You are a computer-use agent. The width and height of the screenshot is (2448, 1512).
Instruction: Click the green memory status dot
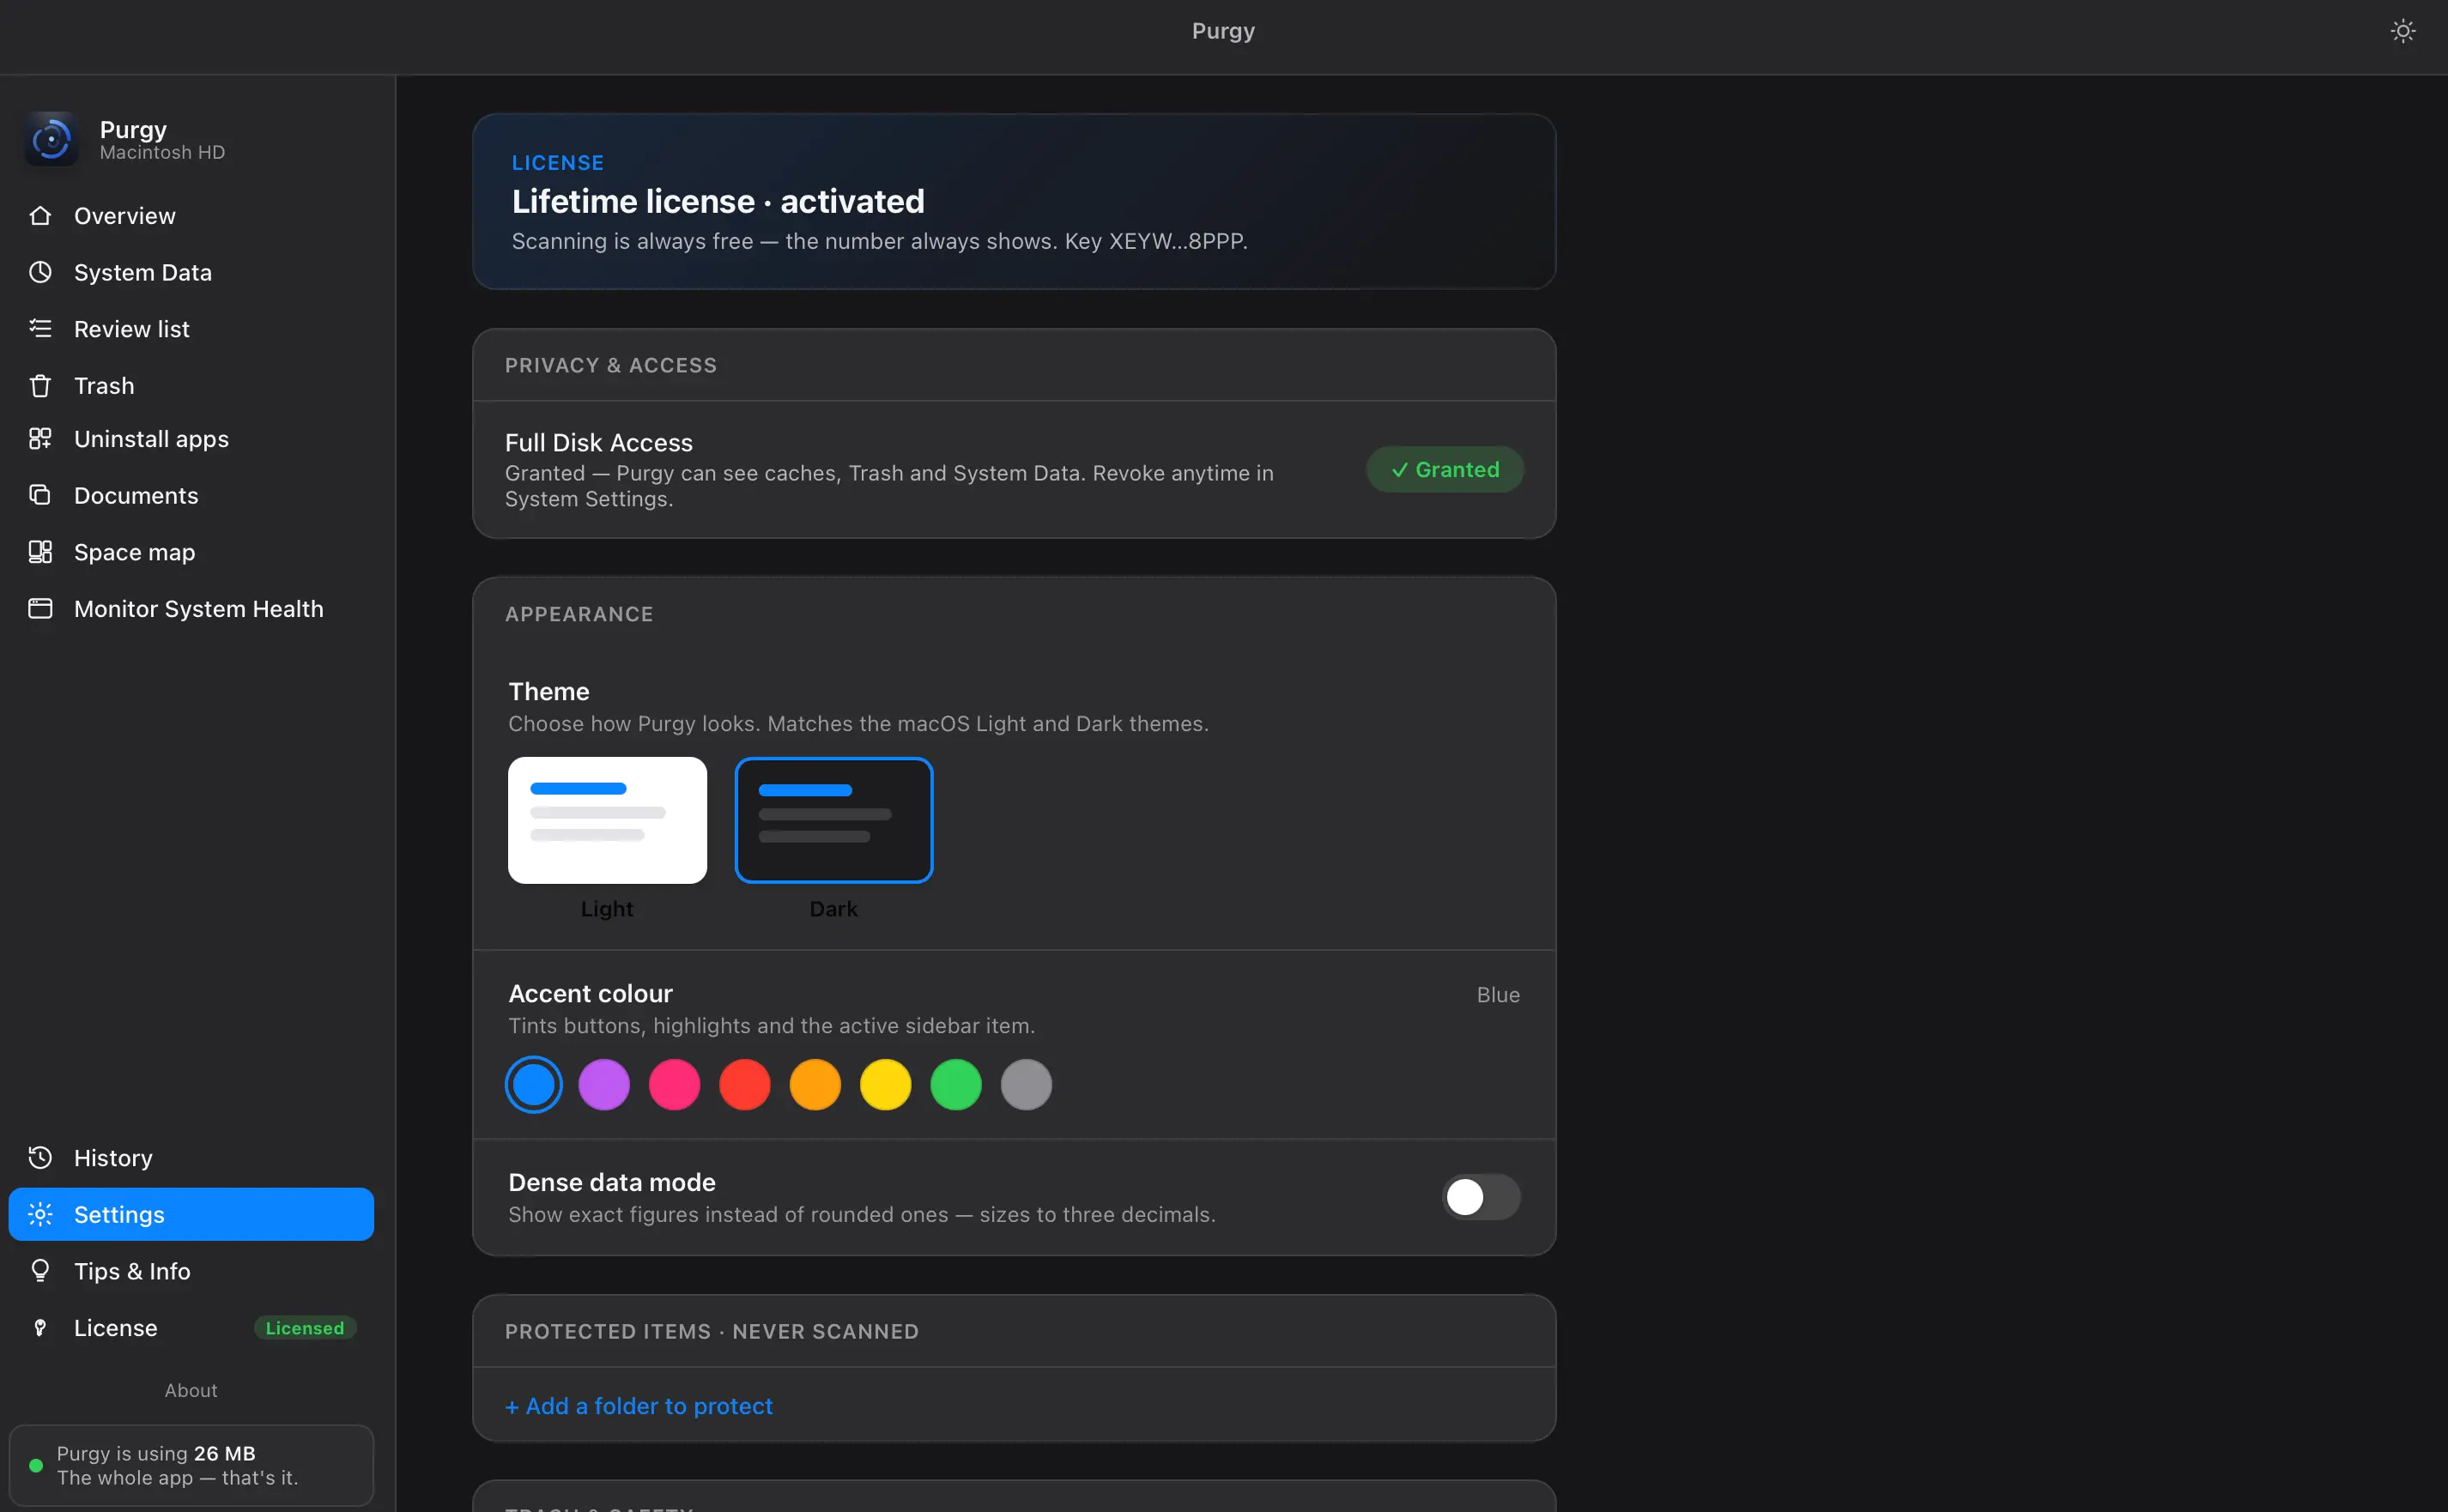click(36, 1466)
